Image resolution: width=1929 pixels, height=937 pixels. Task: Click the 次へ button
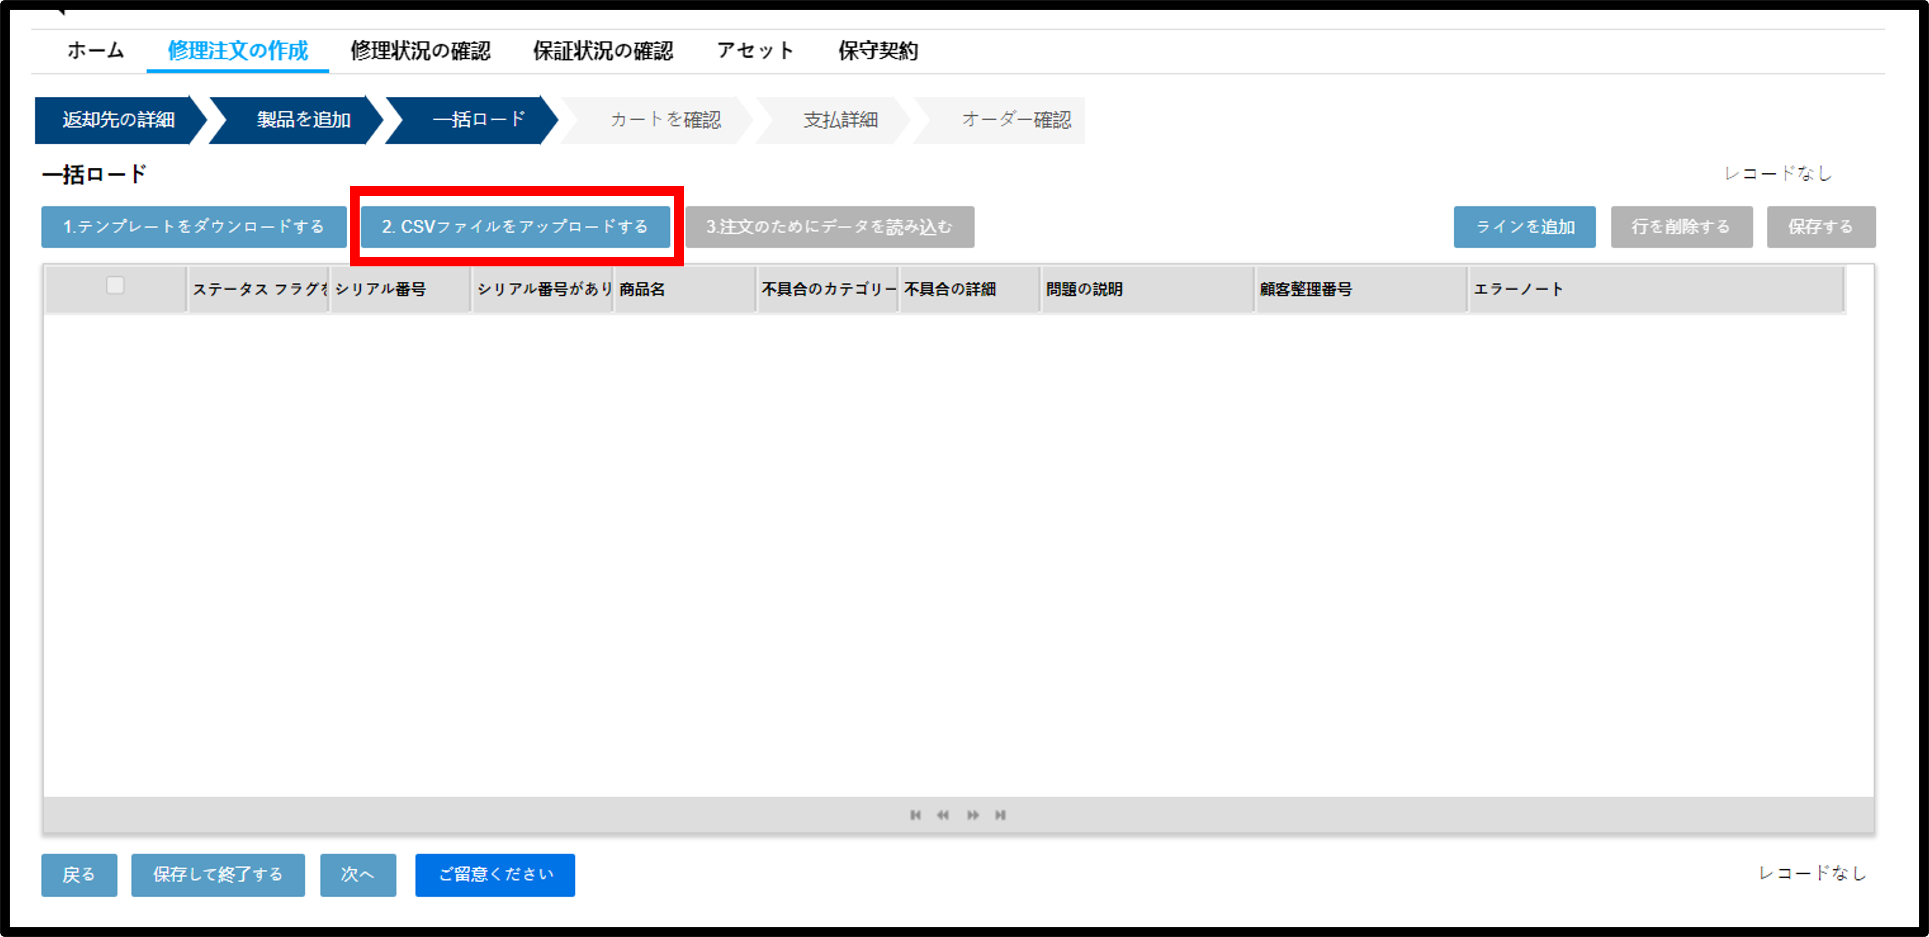click(358, 875)
